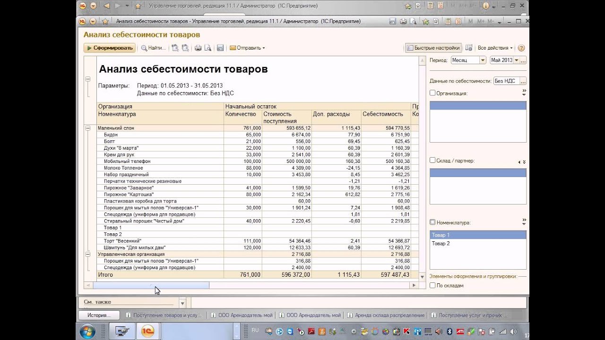
Task: Click the Бидон row in the report
Action: point(111,135)
